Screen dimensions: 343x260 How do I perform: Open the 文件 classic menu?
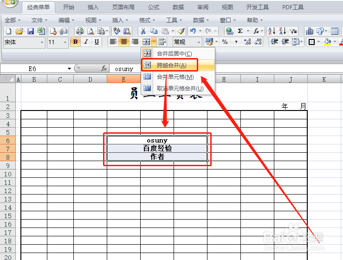[39, 20]
